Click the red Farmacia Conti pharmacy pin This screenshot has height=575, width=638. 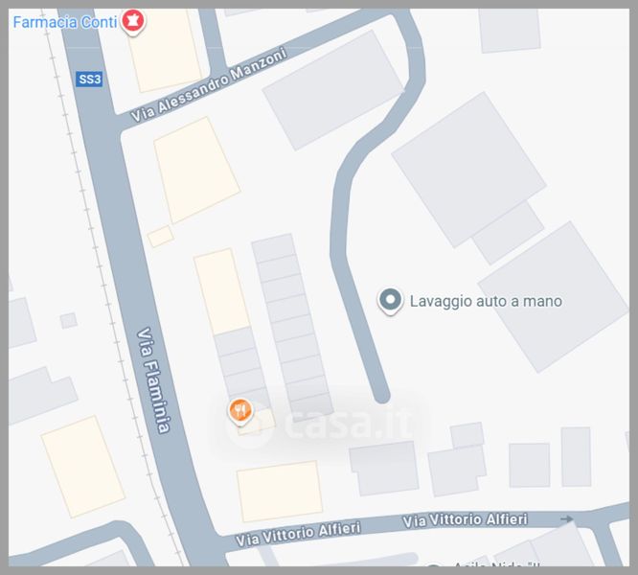coord(133,22)
